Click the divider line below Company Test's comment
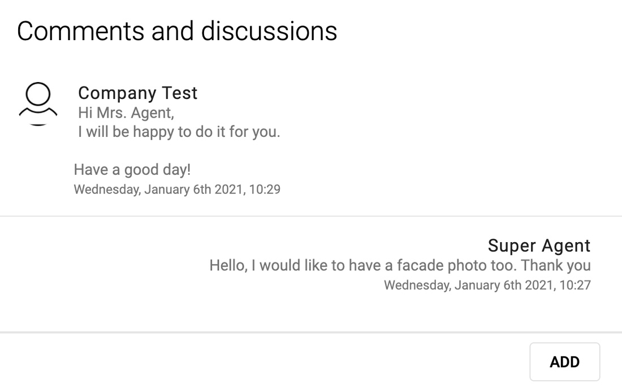This screenshot has width=622, height=388. click(311, 216)
